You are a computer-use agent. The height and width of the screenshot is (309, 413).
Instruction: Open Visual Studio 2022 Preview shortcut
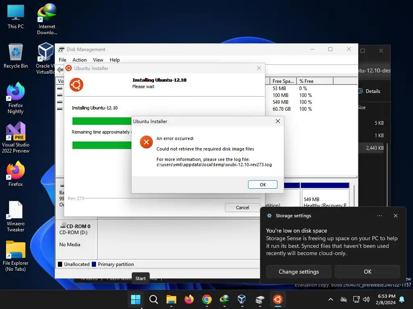click(x=16, y=137)
